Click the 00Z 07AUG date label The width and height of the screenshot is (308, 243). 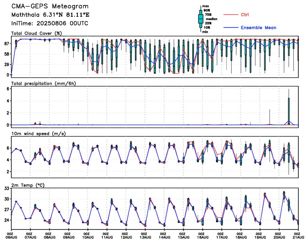tap(31, 235)
